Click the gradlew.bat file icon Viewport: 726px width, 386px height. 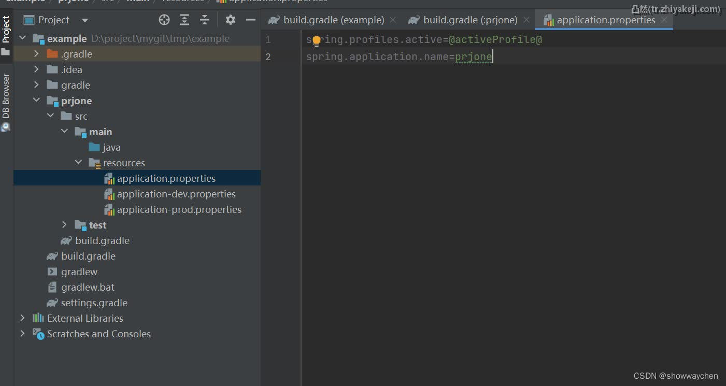(x=52, y=287)
